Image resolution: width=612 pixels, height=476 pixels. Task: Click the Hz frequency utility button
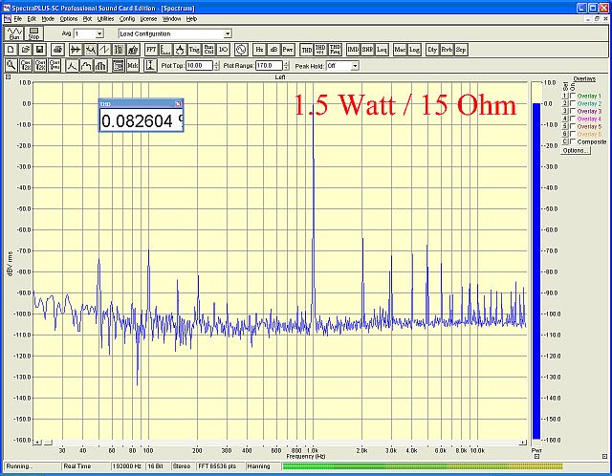(x=259, y=50)
